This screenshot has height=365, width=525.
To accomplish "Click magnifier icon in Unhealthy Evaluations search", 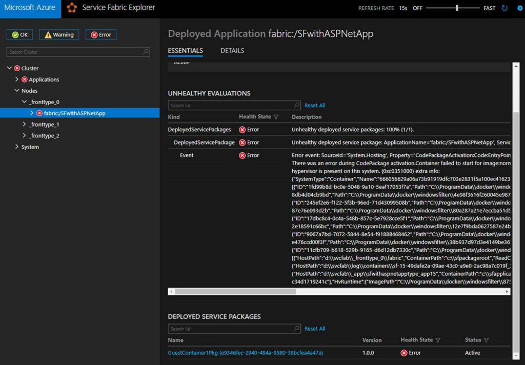I will click(296, 105).
